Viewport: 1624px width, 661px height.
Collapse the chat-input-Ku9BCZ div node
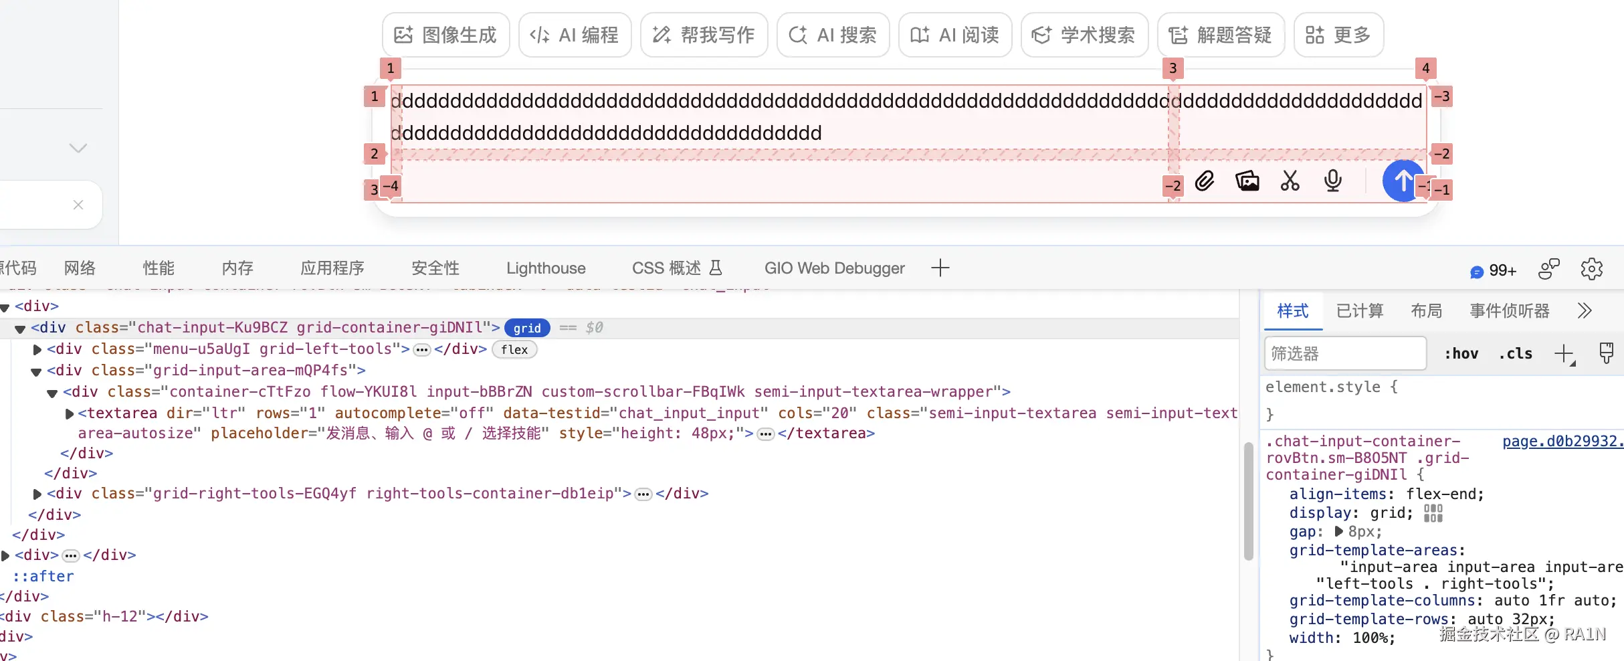tap(20, 328)
